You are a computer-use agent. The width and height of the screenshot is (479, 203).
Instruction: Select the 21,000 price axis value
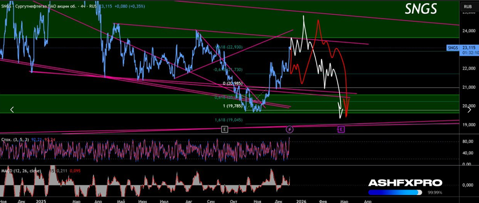click(x=469, y=87)
